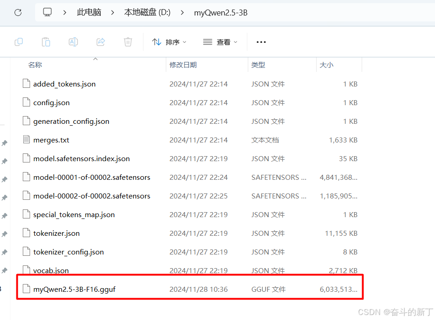
Task: Expand the chevron after 本地磁盘 (D:)
Action: [182, 12]
